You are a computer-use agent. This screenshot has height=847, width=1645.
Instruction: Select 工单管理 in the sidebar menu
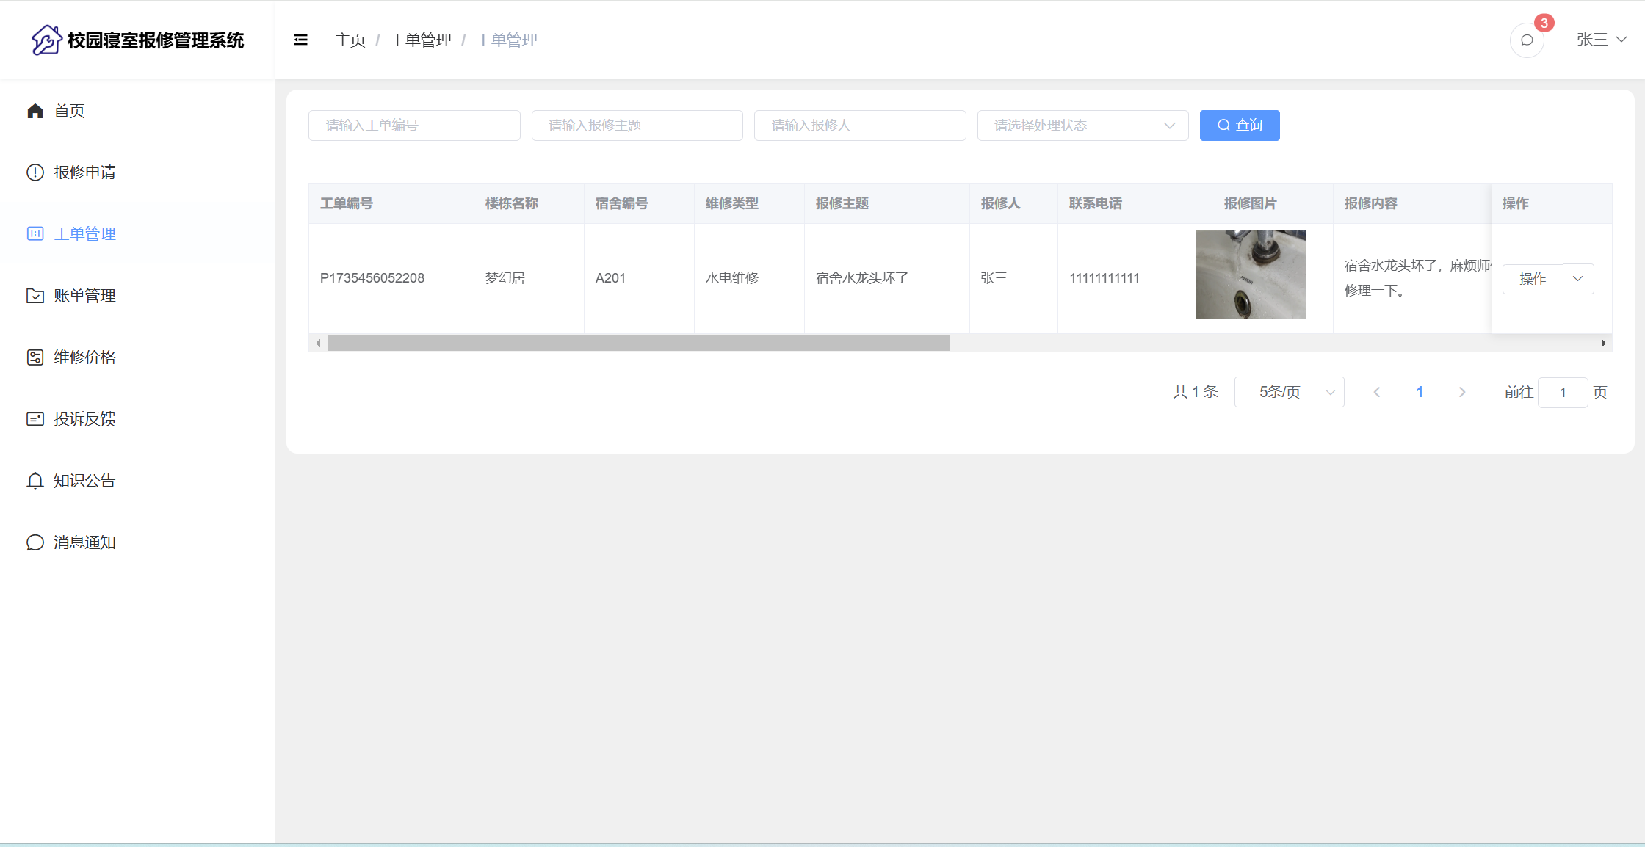84,234
